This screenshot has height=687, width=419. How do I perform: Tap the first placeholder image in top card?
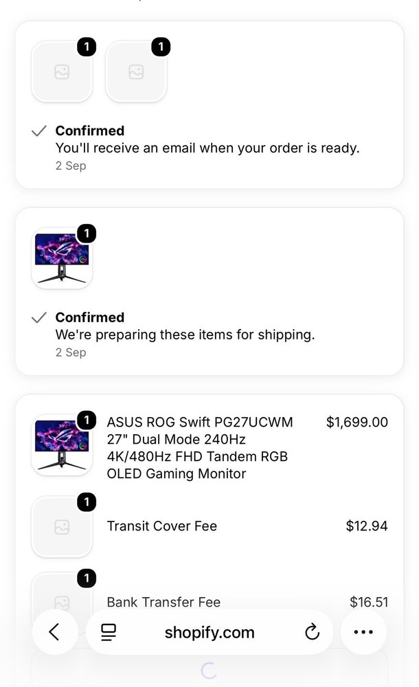point(62,72)
